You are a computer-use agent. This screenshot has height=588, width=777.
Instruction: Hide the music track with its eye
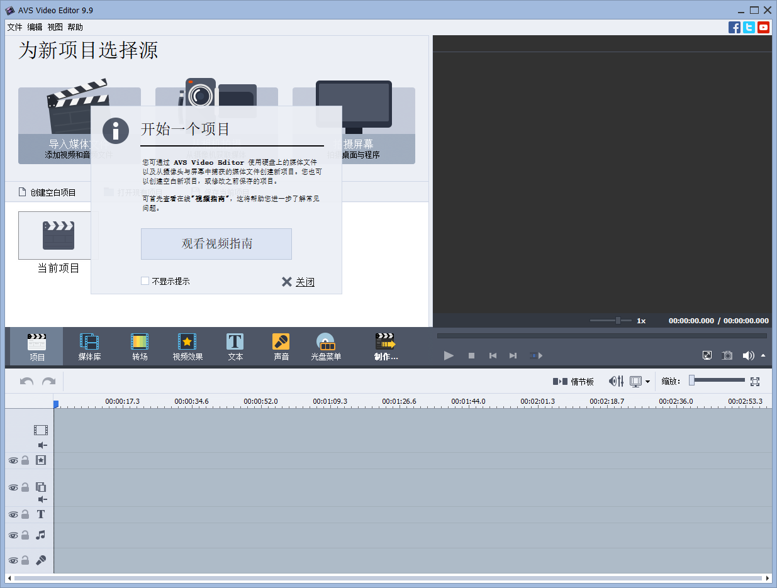click(x=13, y=535)
